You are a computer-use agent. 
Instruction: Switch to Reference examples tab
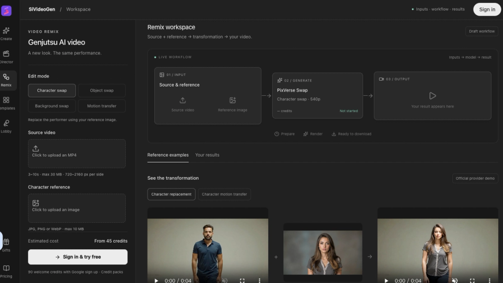coord(168,155)
